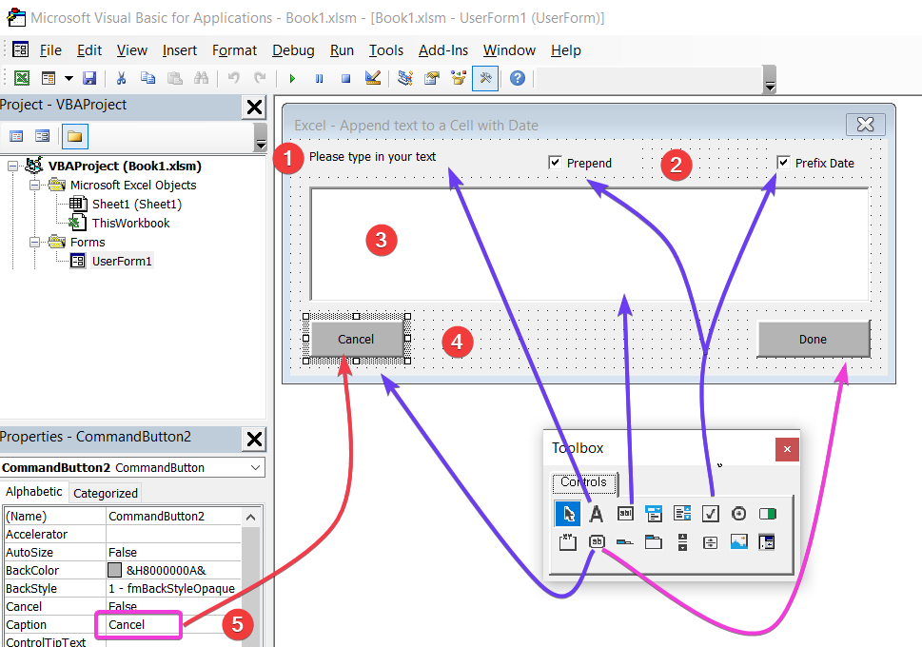Save the workbook with the floppy icon
Viewport: 922px width, 647px height.
click(x=89, y=78)
